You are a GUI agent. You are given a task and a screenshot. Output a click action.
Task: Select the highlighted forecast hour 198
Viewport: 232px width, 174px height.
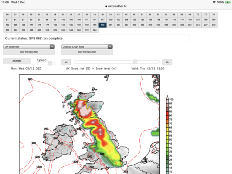pyautogui.click(x=102, y=24)
